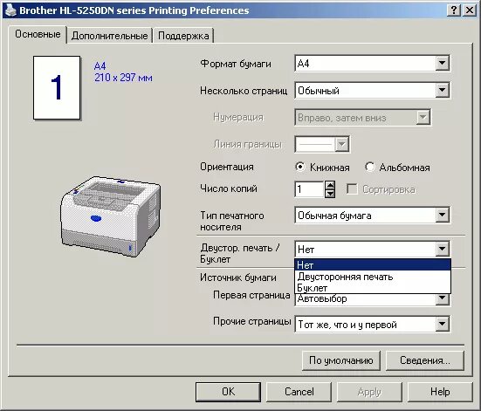Click the Сведения... button
481x411 pixels.
tap(425, 360)
